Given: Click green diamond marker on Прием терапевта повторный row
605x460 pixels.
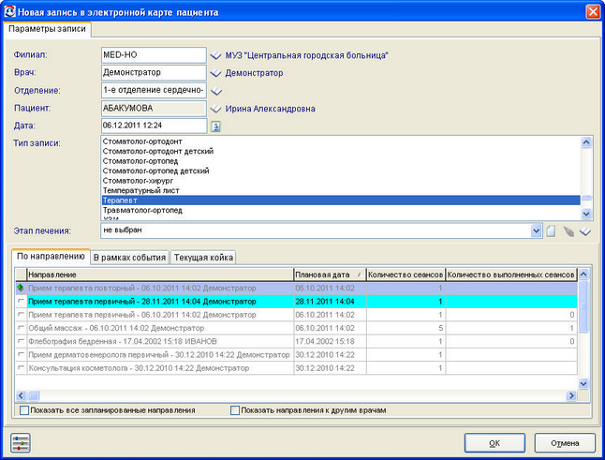Looking at the screenshot, I should (21, 288).
